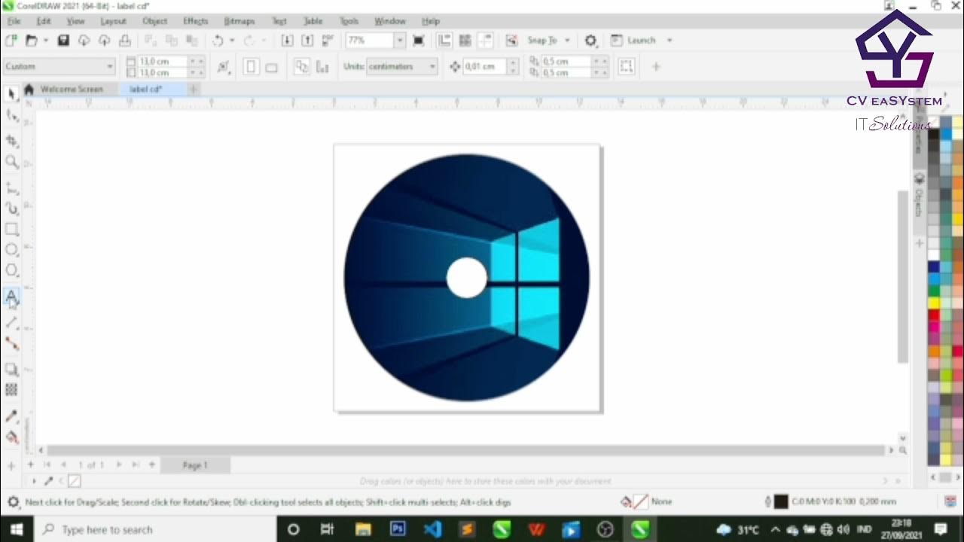The height and width of the screenshot is (542, 964).
Task: Toggle Show guidelines button
Action: [485, 40]
